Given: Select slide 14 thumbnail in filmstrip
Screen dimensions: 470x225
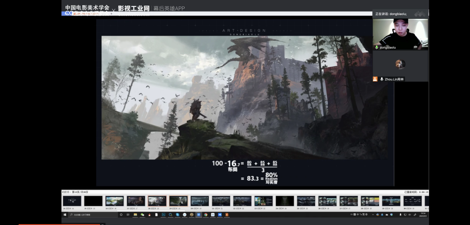Looking at the screenshot, I should click(x=72, y=201).
